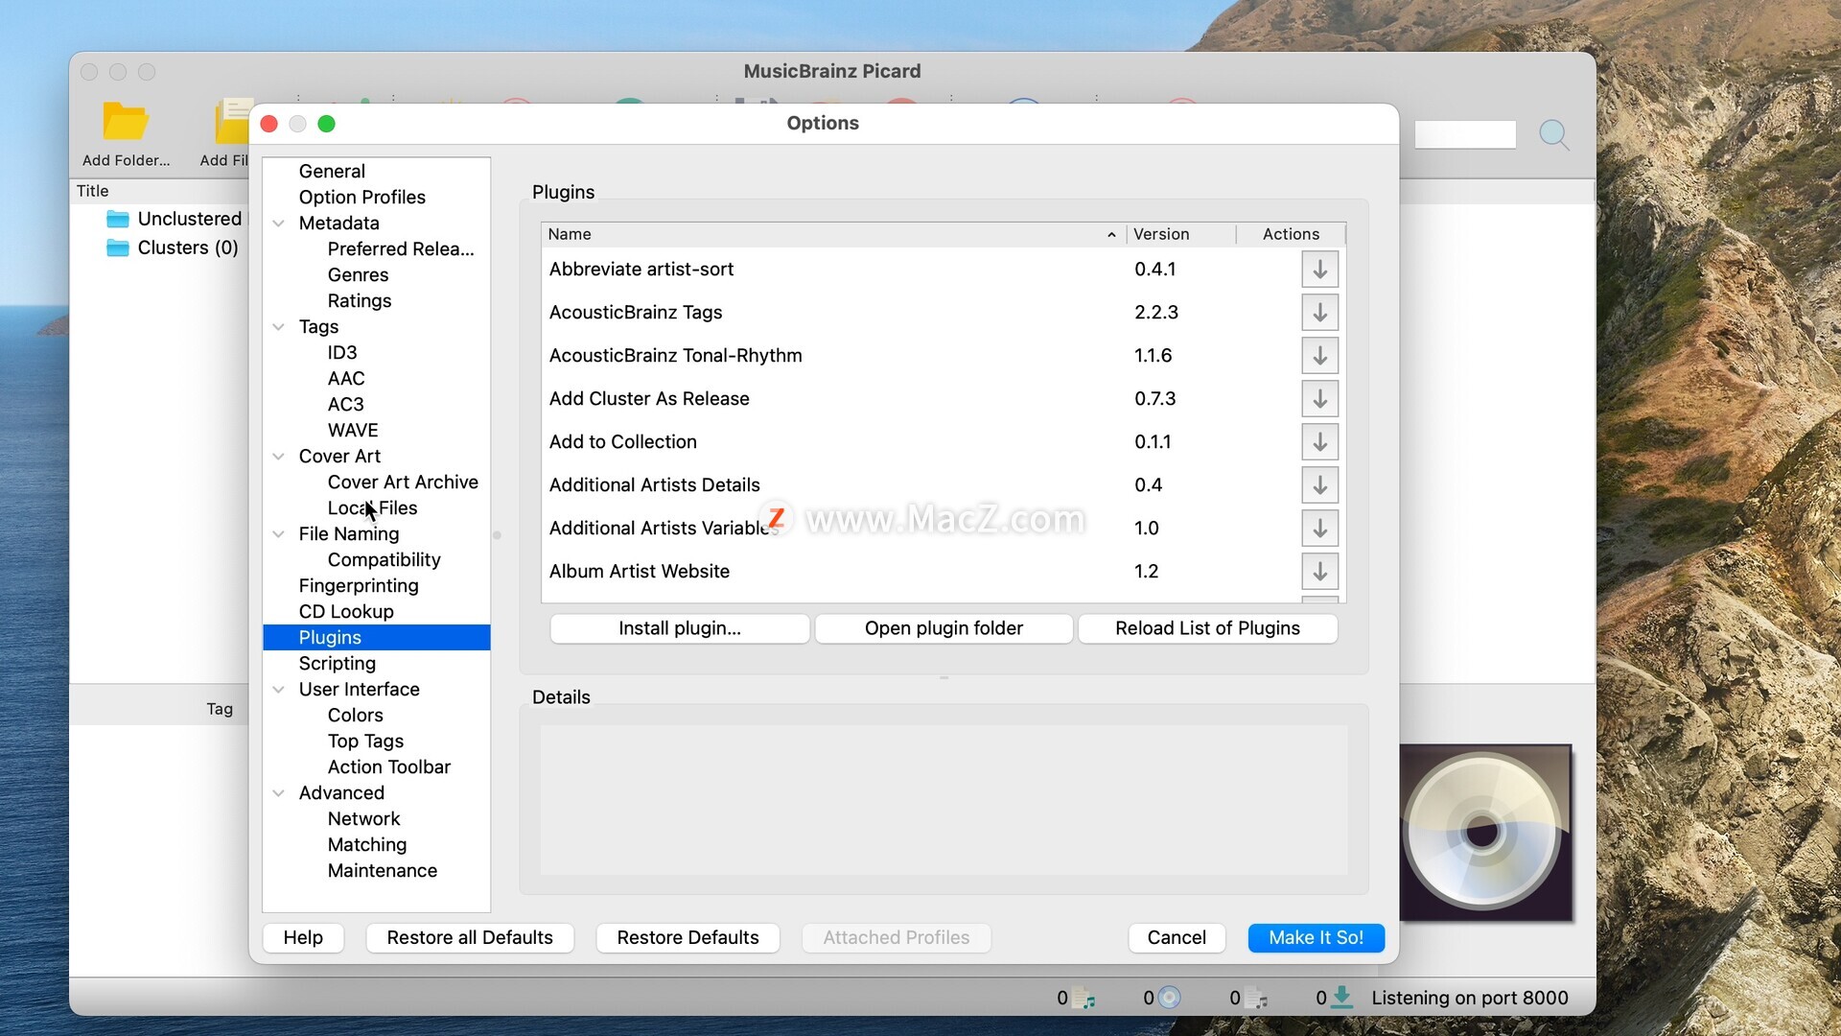The width and height of the screenshot is (1841, 1036).
Task: Click the Tag column header in Picard window
Action: pyautogui.click(x=220, y=709)
